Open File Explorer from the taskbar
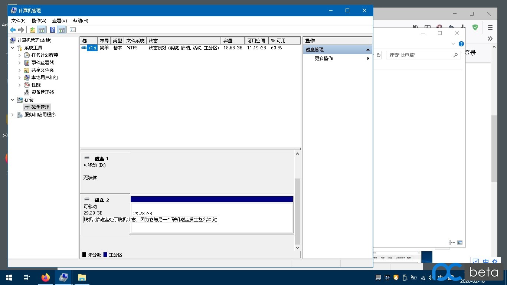This screenshot has width=507, height=285. 82,278
